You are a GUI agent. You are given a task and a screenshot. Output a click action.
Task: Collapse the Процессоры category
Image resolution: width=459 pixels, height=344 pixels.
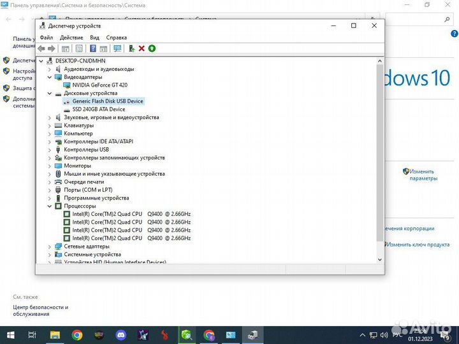coord(50,206)
